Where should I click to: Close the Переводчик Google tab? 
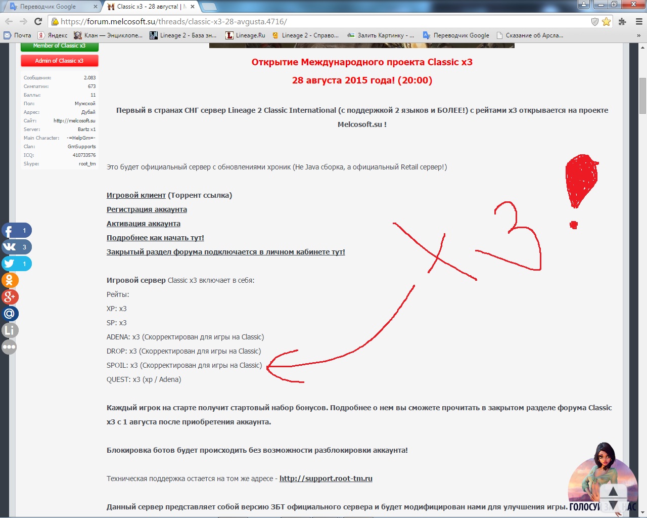96,7
